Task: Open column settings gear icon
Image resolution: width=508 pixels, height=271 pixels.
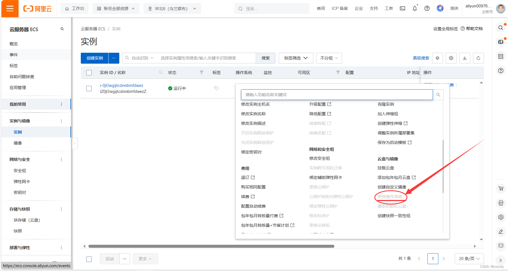Action: click(451, 58)
